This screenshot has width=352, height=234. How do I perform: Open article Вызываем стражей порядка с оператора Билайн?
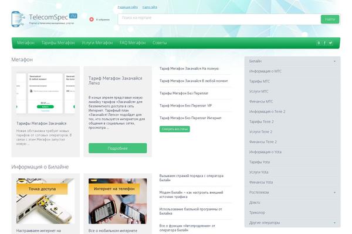tap(191, 178)
